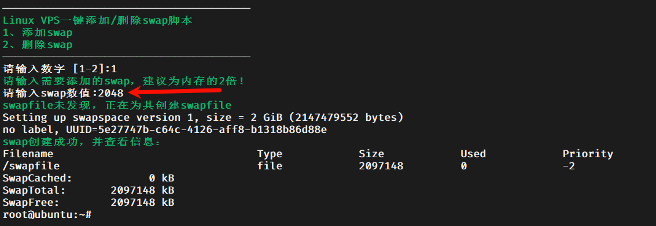
Task: Click the script title 'Linux VPS一键添加/删除swap脚本'
Action: (x=98, y=20)
